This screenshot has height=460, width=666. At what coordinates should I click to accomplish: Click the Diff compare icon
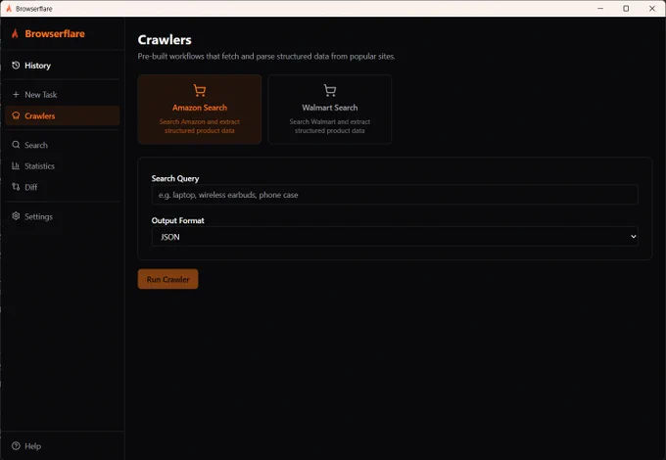(x=16, y=187)
